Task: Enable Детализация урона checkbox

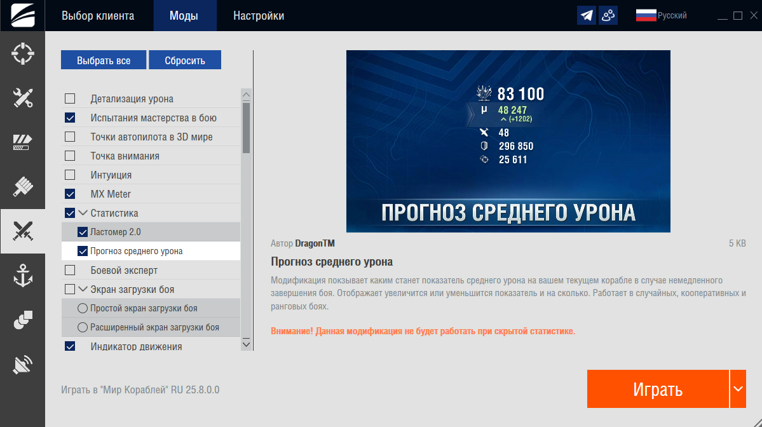Action: (70, 98)
